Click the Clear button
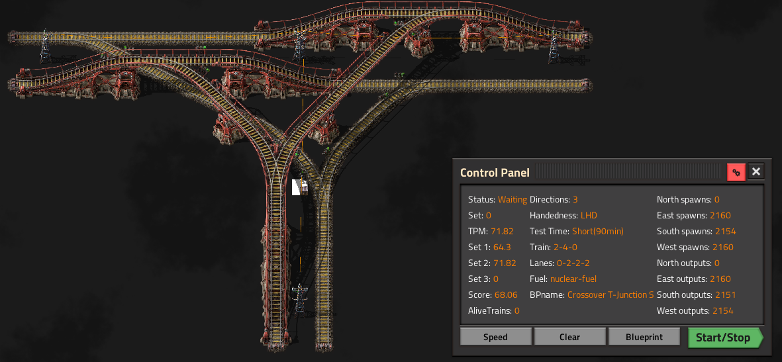Screen dimensions: 782x362 click(x=569, y=337)
